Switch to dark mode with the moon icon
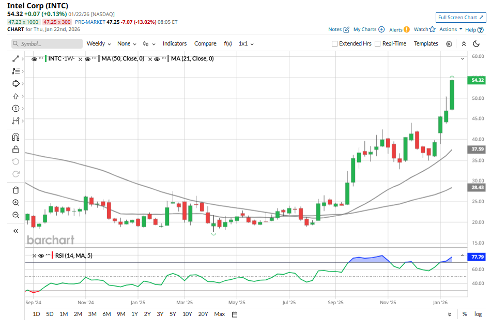This screenshot has width=491, height=330. coord(477,44)
